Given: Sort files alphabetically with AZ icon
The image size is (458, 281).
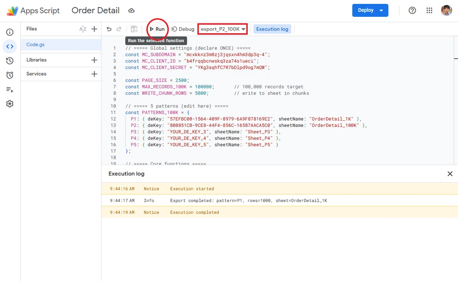Looking at the screenshot, I should pyautogui.click(x=83, y=29).
